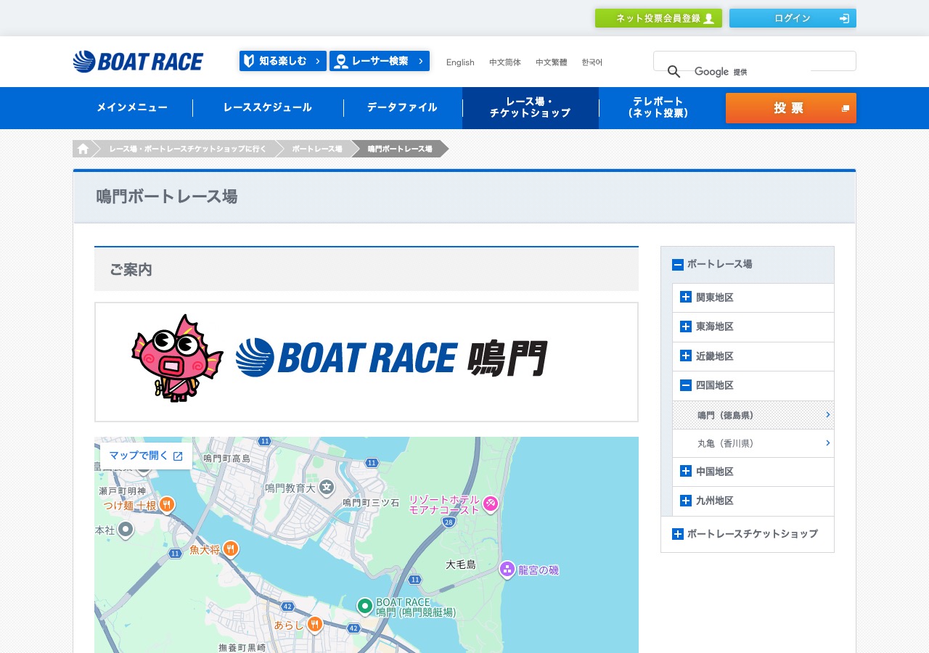The width and height of the screenshot is (929, 653).
Task: Click the レーサー検索 button
Action: click(x=380, y=61)
